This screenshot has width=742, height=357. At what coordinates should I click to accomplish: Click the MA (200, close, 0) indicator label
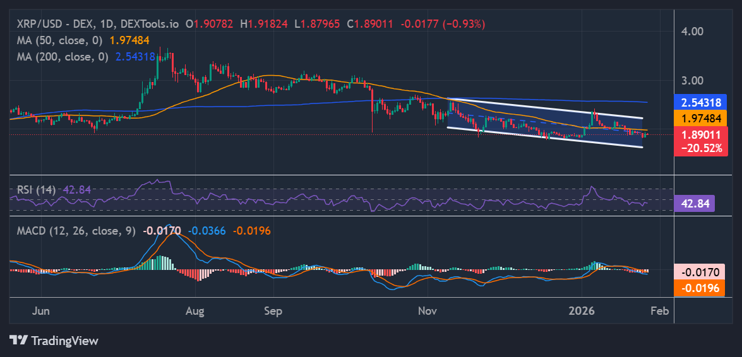[x=63, y=56]
